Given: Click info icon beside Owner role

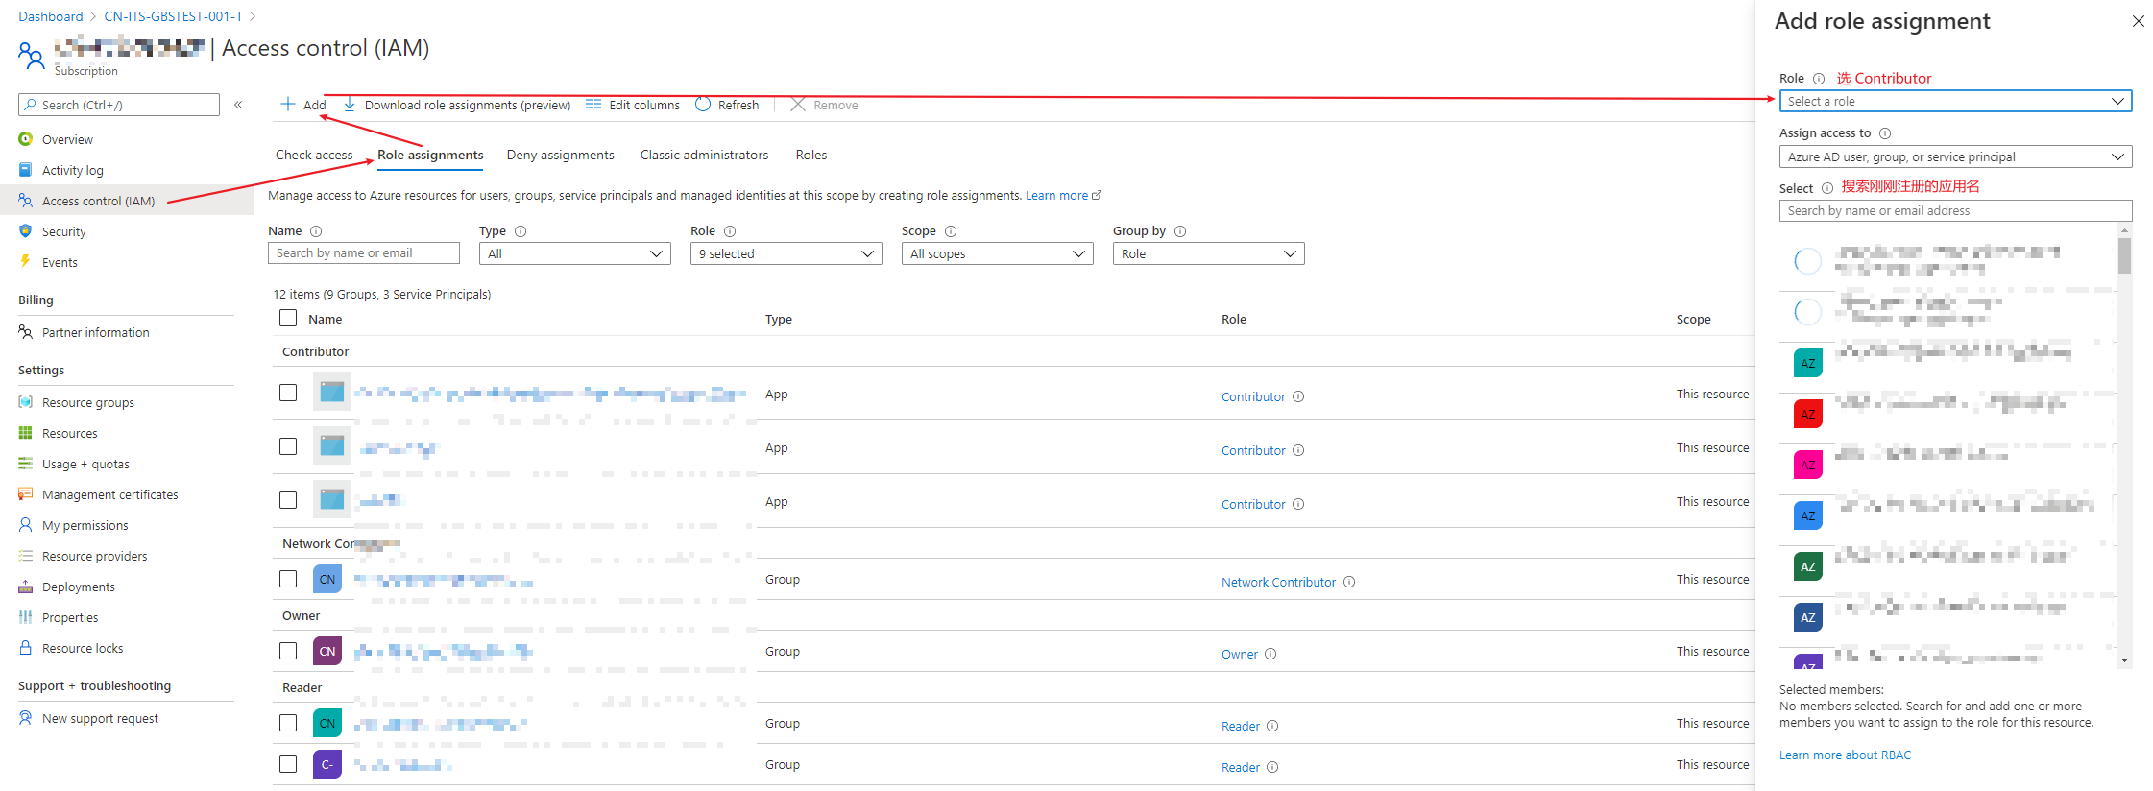Looking at the screenshot, I should pos(1270,654).
